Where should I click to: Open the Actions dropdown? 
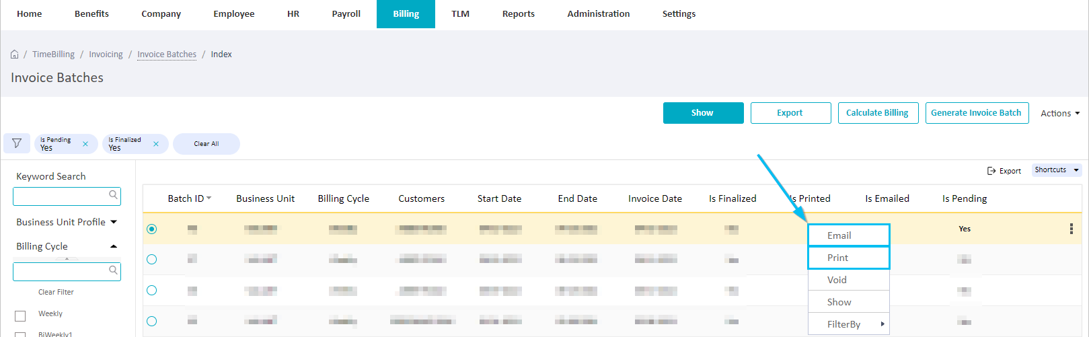(1060, 114)
